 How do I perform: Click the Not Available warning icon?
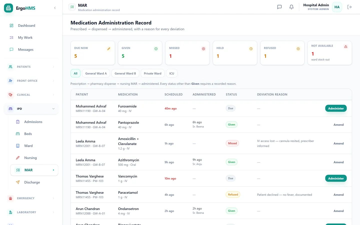coord(346,46)
